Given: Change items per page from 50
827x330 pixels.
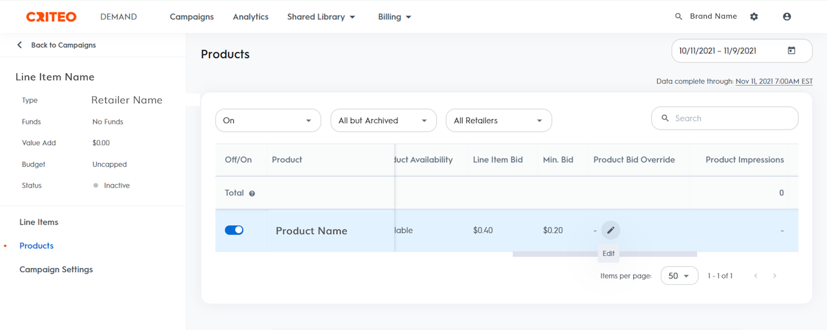Looking at the screenshot, I should tap(679, 276).
